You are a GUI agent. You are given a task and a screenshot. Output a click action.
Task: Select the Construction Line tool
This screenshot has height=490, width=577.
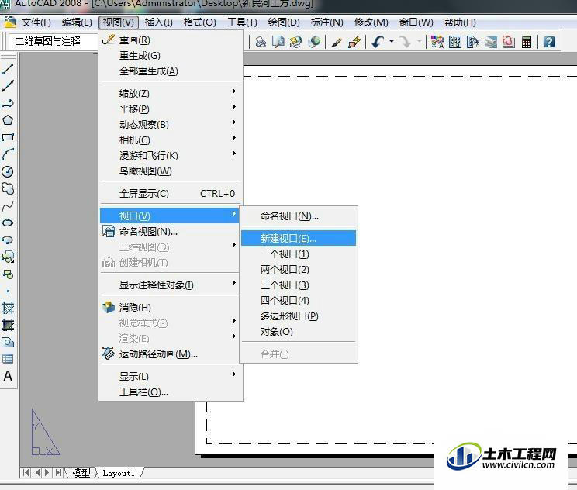(8, 86)
